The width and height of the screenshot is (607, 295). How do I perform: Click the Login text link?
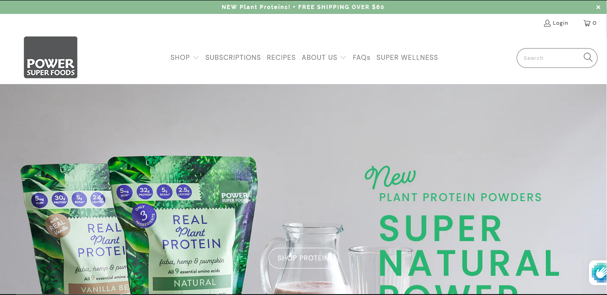(x=560, y=23)
